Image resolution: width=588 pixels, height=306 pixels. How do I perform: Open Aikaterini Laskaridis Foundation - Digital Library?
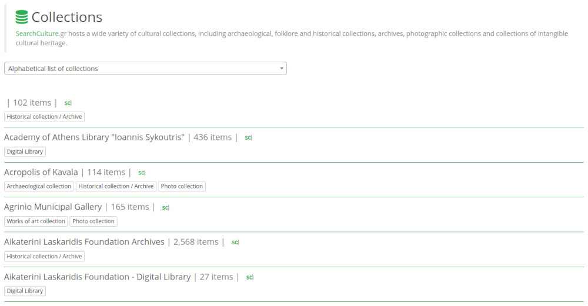pyautogui.click(x=97, y=277)
